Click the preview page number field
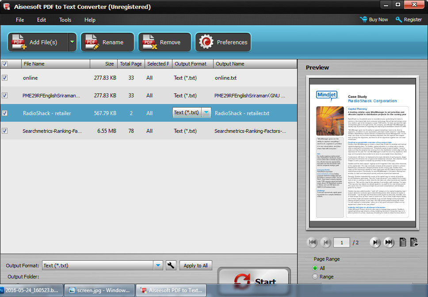The height and width of the screenshot is (297, 428). (x=341, y=243)
